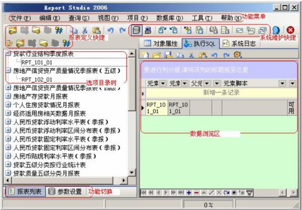
Task: Click the red circle X exit icon
Action: point(290,30)
